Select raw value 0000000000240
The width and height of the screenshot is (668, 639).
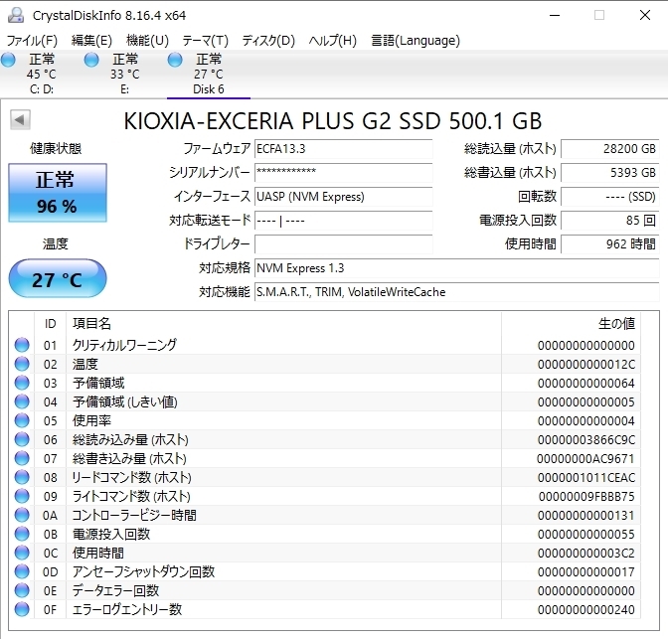click(586, 609)
